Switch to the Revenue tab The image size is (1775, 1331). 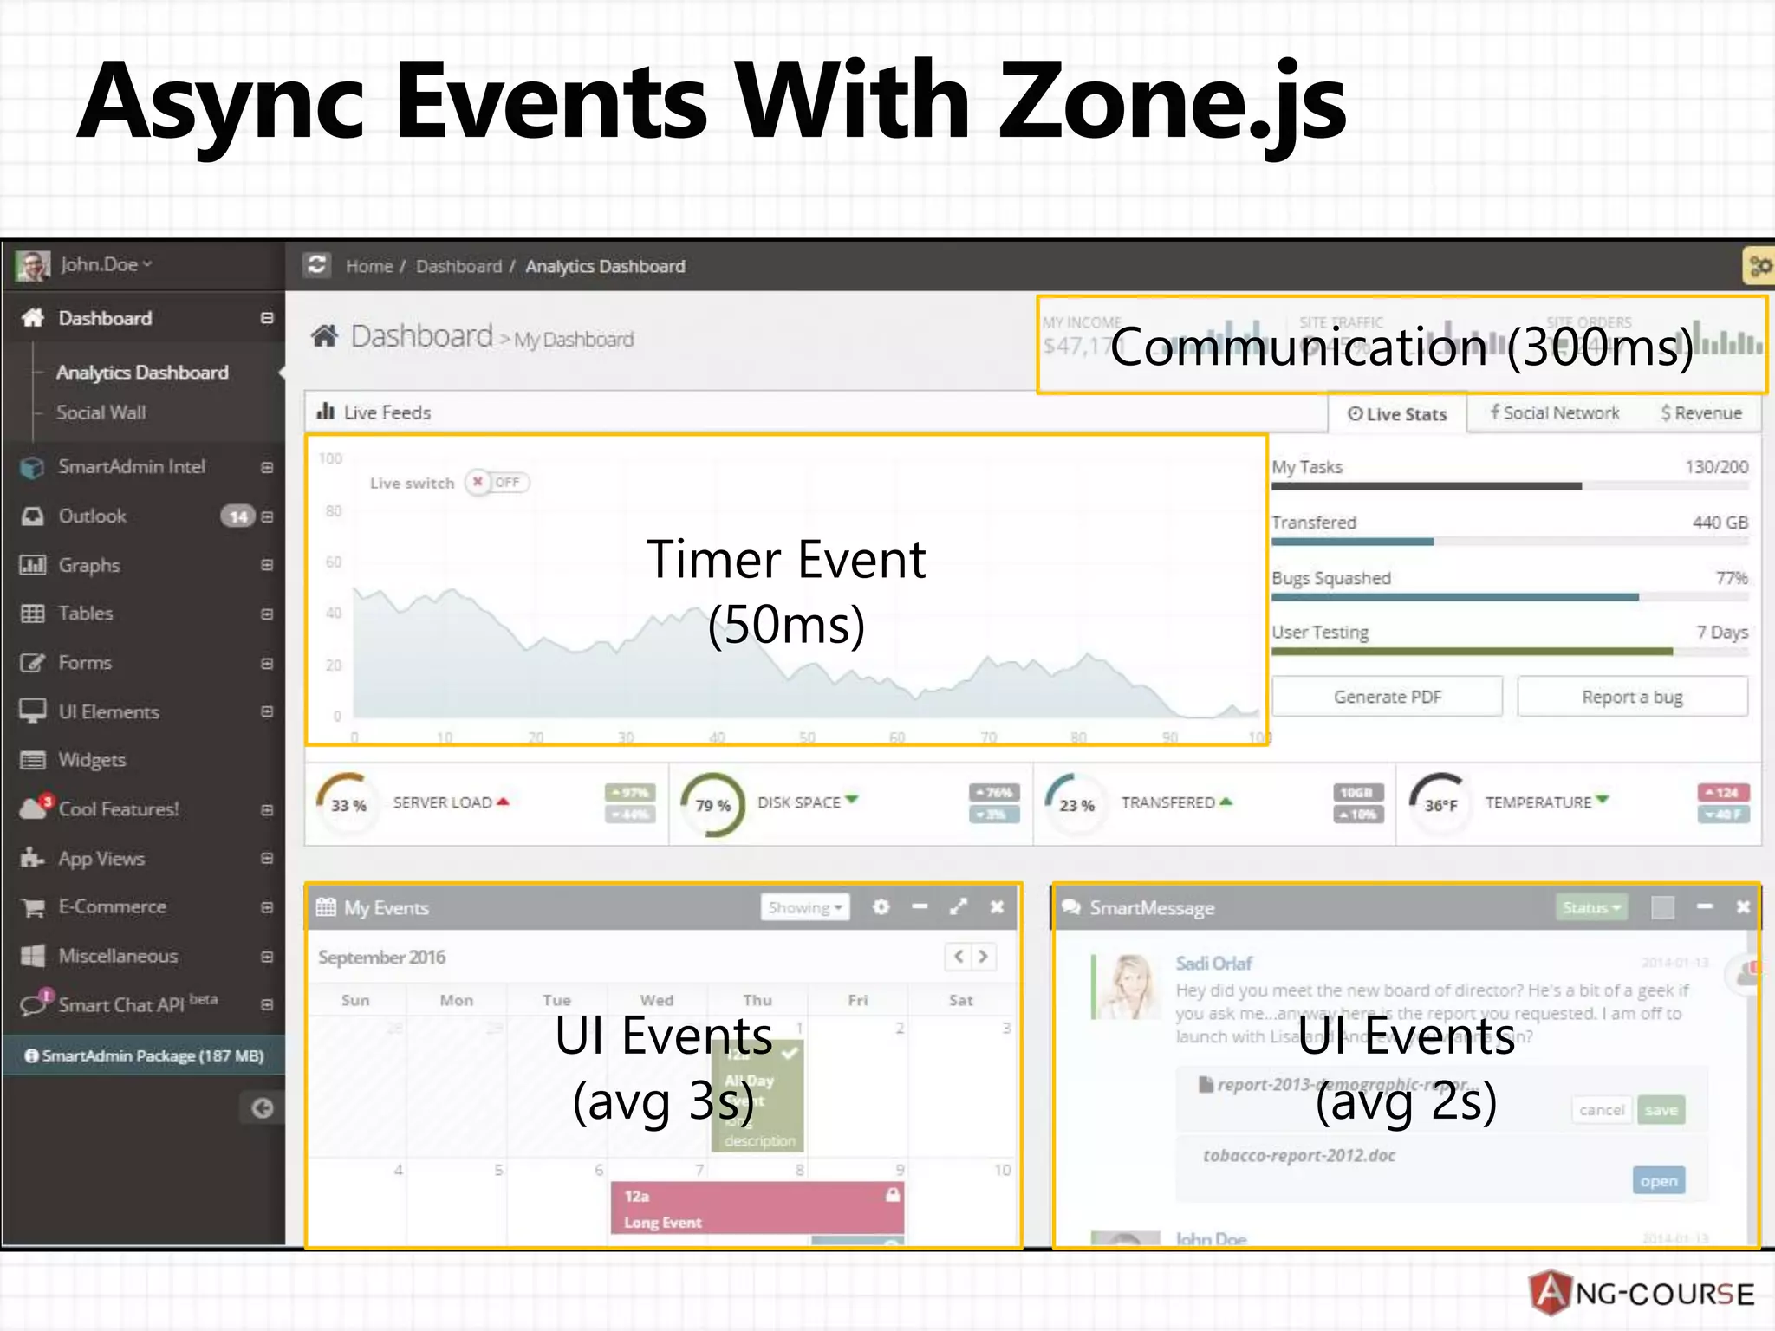pyautogui.click(x=1701, y=413)
